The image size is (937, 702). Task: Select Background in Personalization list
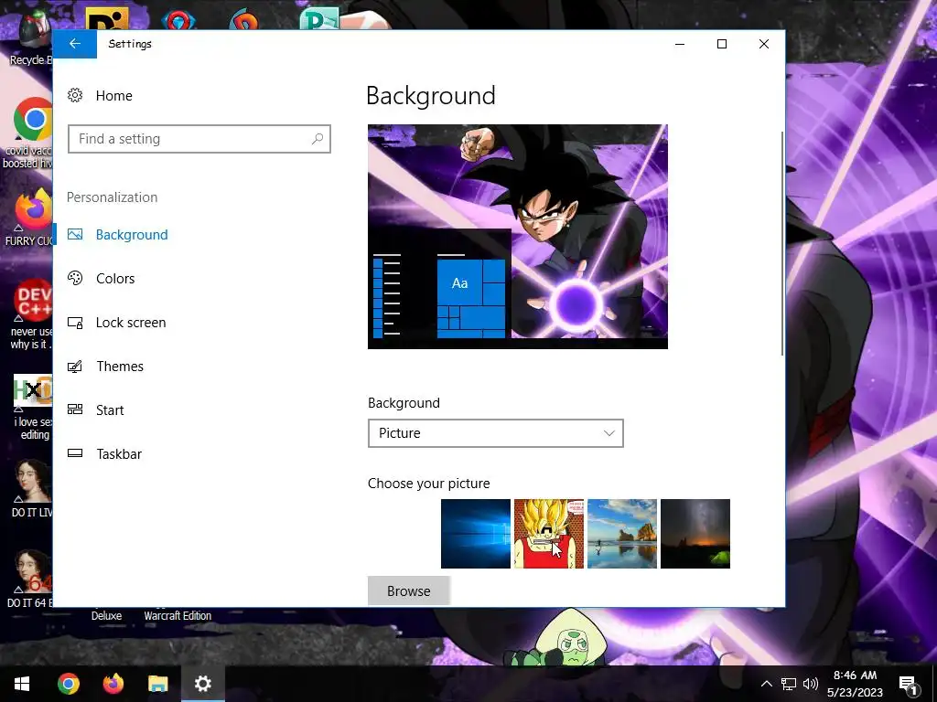132,235
